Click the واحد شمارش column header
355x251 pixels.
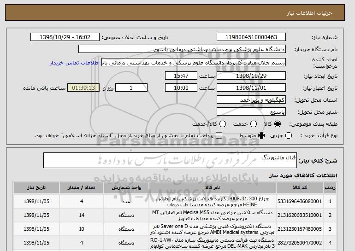[126, 188]
